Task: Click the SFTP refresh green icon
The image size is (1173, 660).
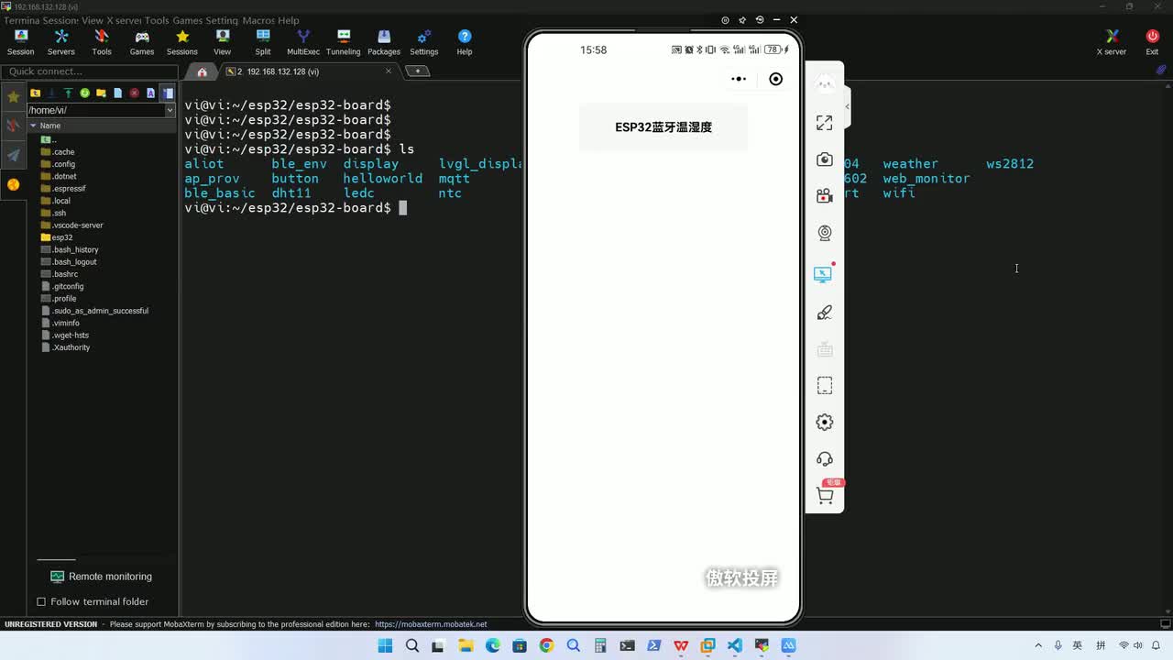Action: (84, 93)
